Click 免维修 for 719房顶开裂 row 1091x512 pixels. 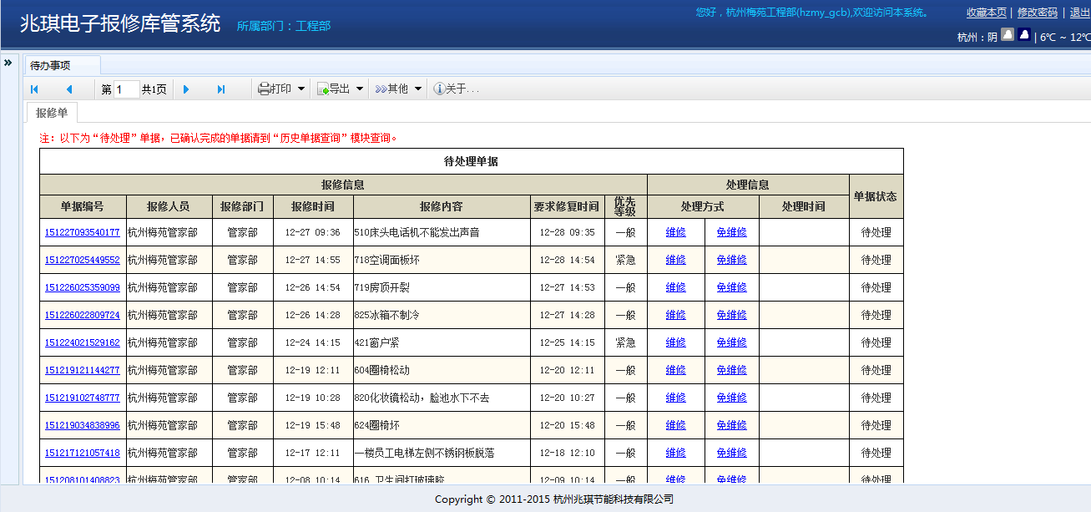coord(732,288)
